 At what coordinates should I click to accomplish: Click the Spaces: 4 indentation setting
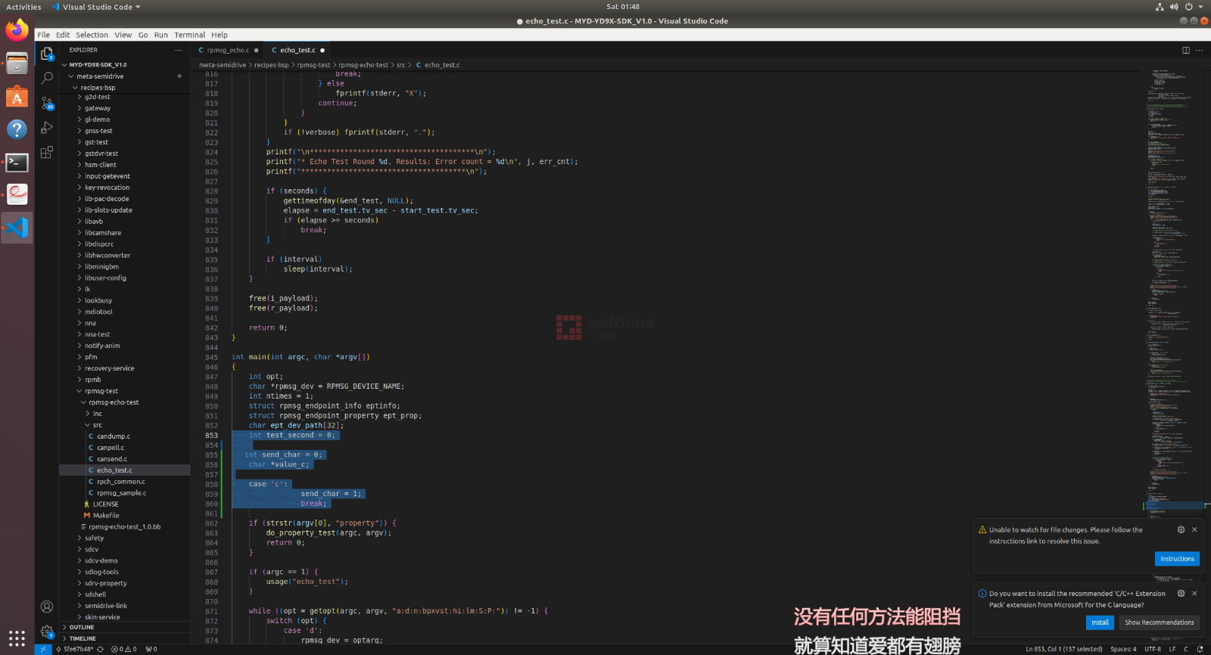[1123, 649]
